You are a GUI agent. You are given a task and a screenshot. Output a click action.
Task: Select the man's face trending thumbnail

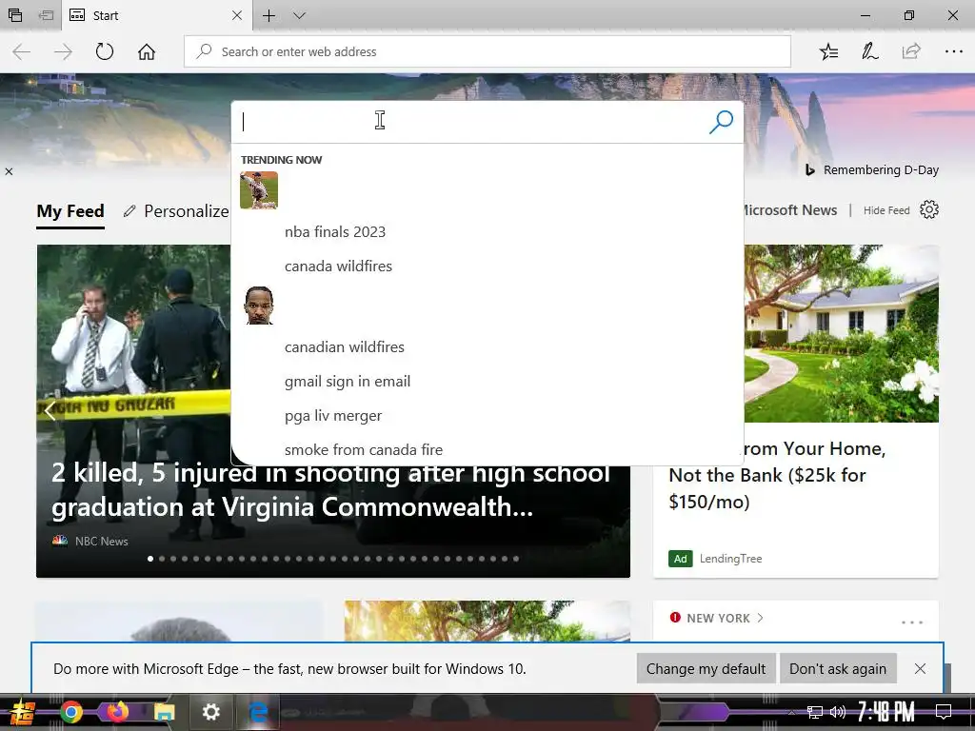coord(259,306)
